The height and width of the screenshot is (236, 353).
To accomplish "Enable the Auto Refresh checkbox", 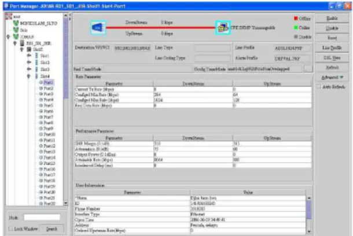I will [319, 87].
